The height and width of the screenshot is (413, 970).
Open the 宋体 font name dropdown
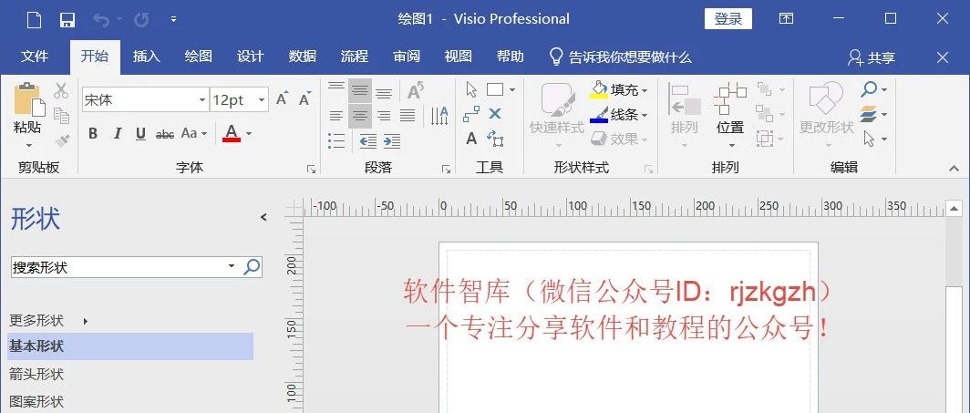tap(202, 99)
